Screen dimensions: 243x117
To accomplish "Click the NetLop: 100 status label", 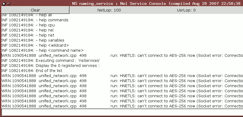I will (109, 10).
